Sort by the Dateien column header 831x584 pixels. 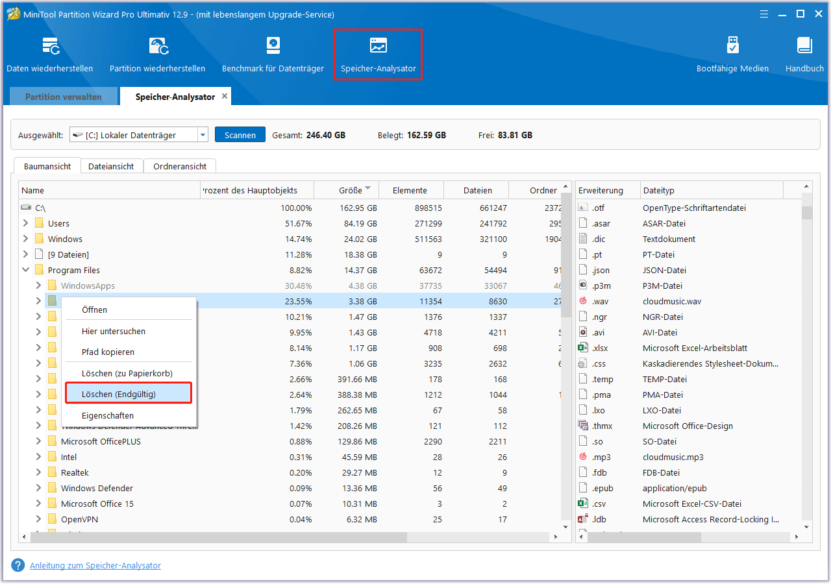pos(477,190)
